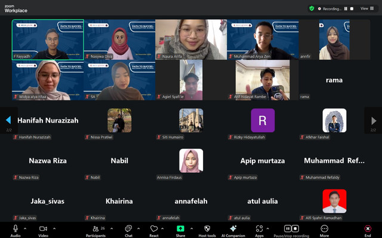Click the Zoom Workplace logo
Viewport: 382px width, 238px height.
(16, 9)
